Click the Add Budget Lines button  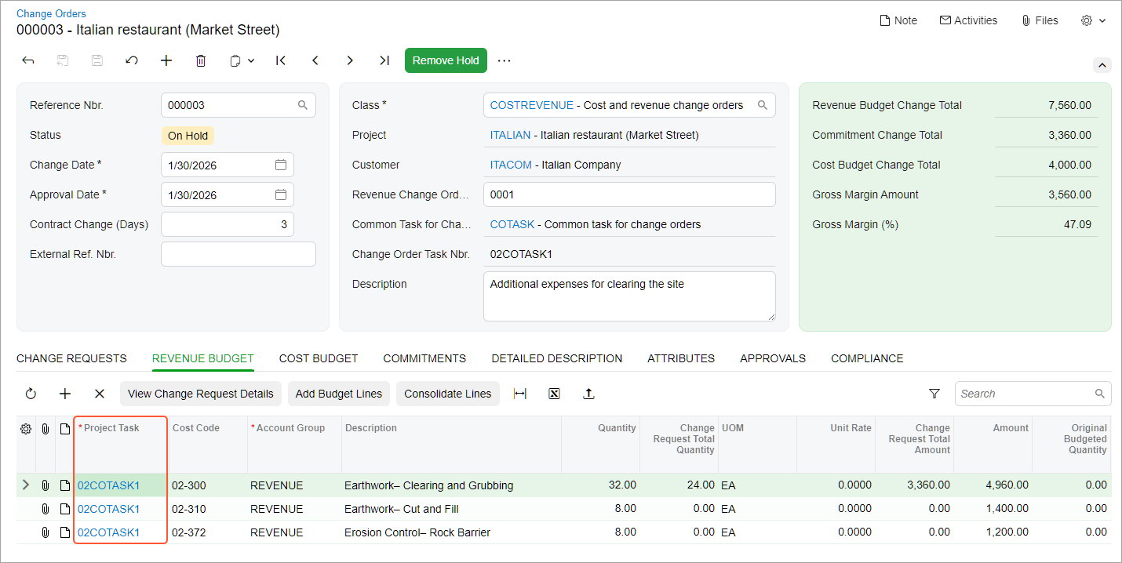[x=339, y=394]
